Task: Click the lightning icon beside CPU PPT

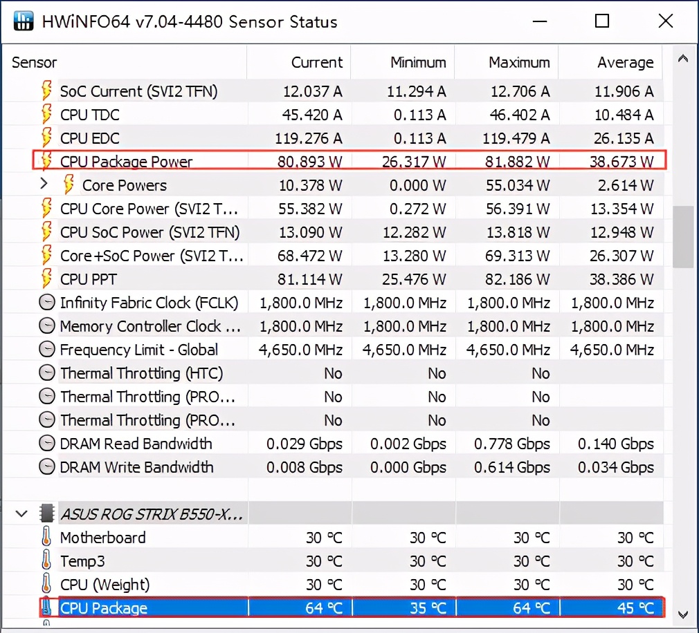Action: (x=46, y=279)
